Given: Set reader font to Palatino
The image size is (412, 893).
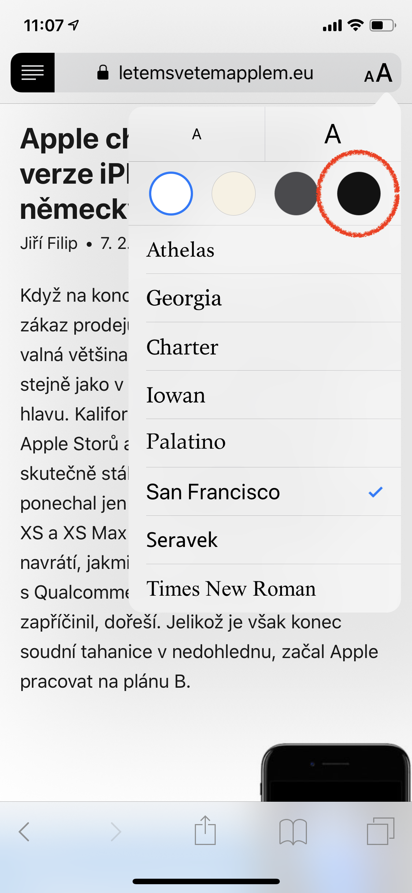Looking at the screenshot, I should (x=186, y=442).
